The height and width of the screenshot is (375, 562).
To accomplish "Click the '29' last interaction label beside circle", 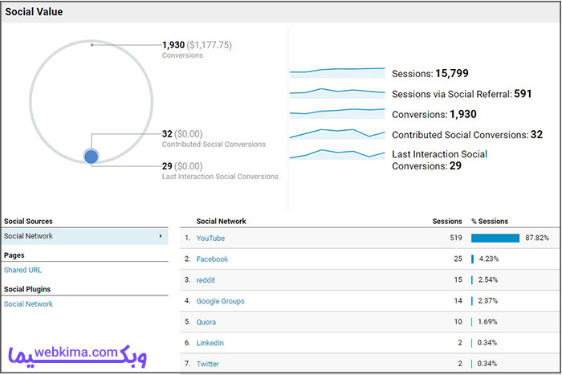I will [167, 166].
